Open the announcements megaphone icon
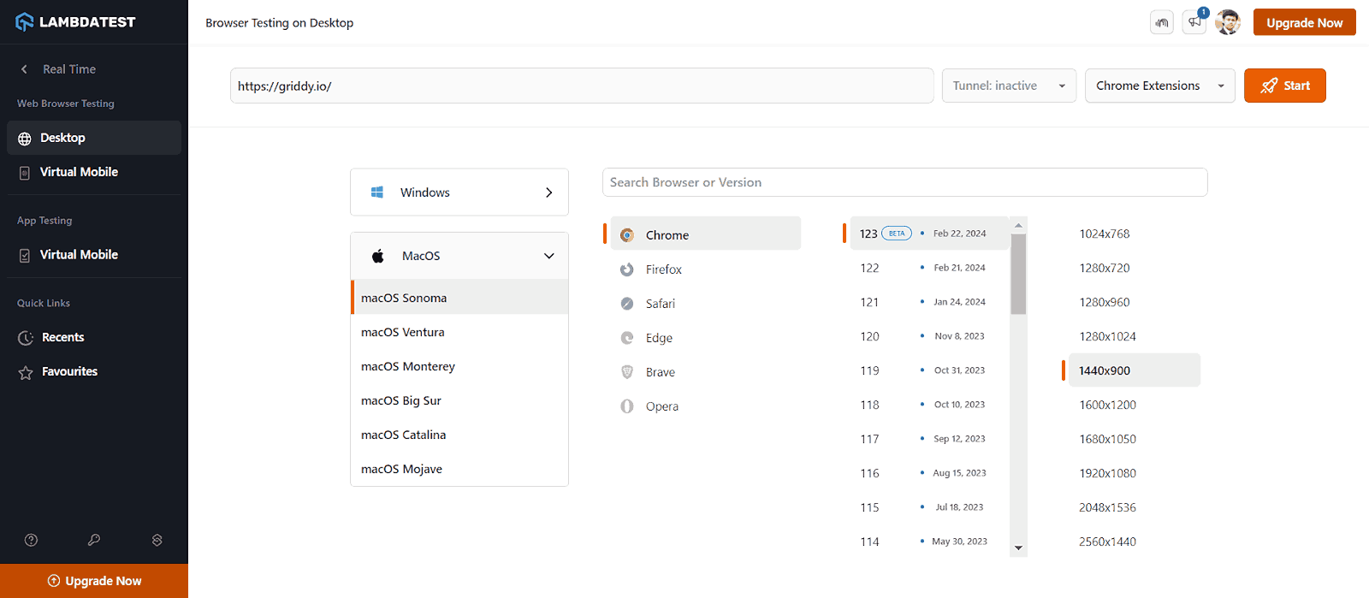 pos(1194,22)
